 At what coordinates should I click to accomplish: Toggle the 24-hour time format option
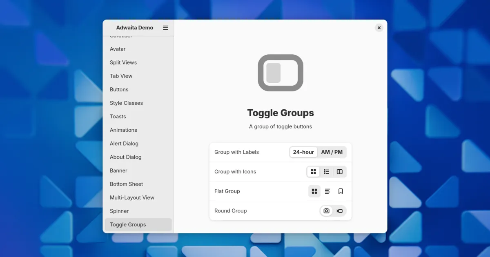point(303,152)
